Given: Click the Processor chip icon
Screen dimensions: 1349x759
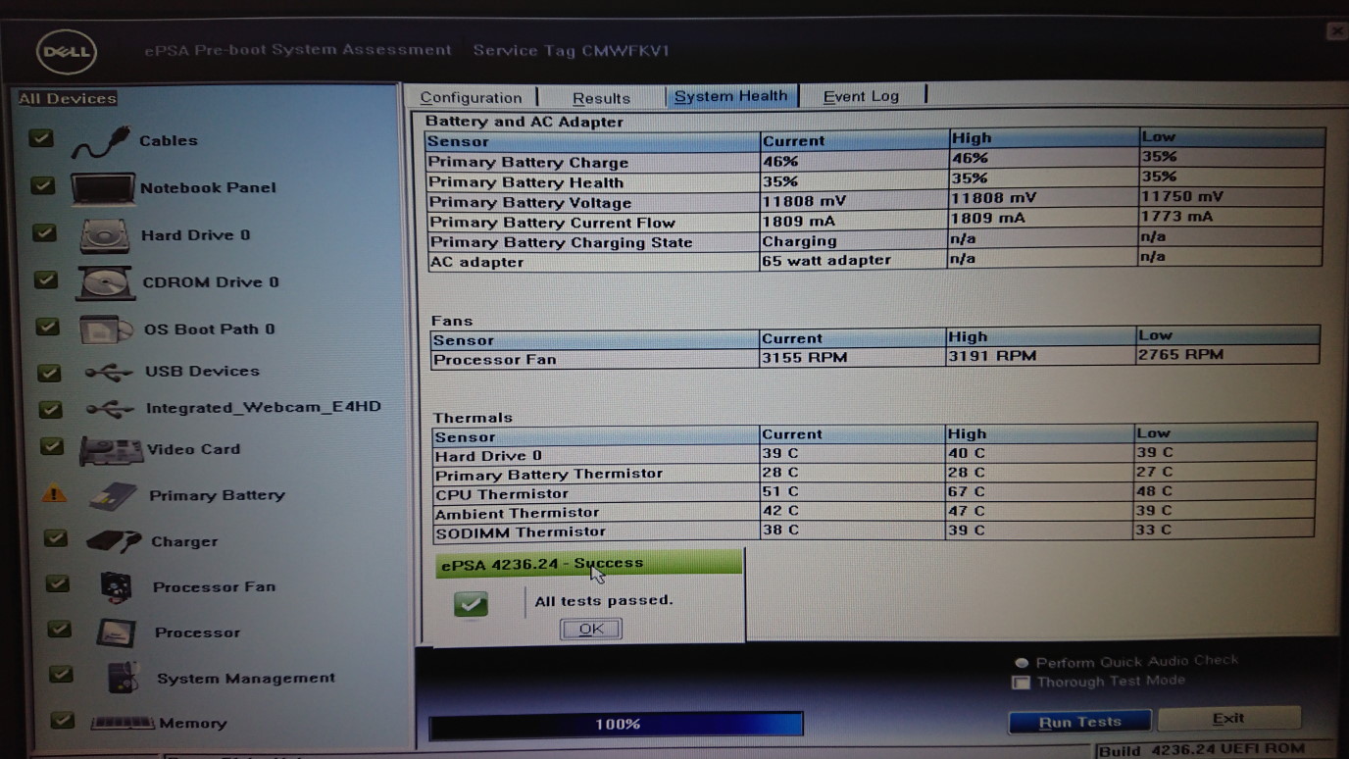Looking at the screenshot, I should point(116,632).
